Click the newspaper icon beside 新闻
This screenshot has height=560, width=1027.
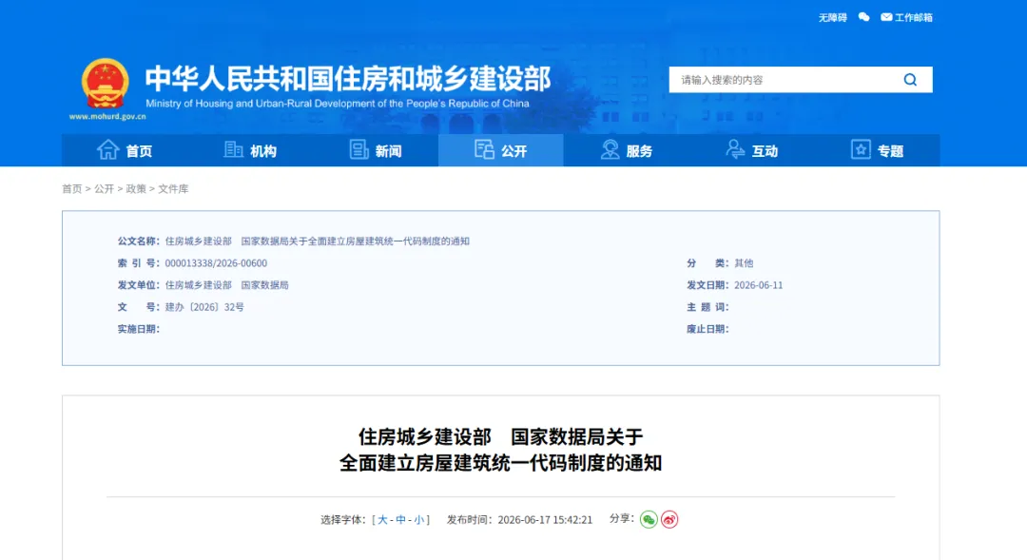pyautogui.click(x=358, y=150)
